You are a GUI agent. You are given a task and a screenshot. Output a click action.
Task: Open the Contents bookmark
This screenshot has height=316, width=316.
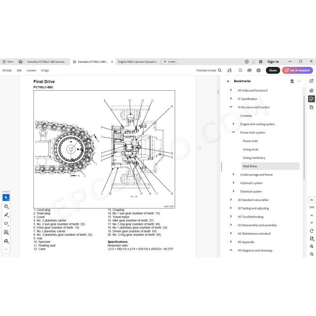click(246, 116)
